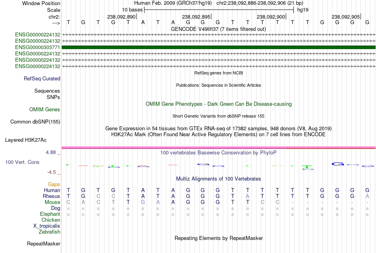Click the Layered H3K27Ac track label
Image resolution: width=376 pixels, height=253 pixels.
click(x=26, y=140)
